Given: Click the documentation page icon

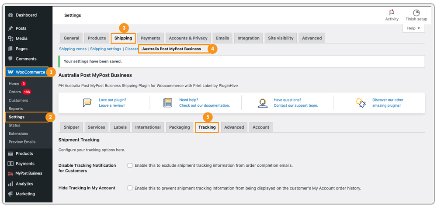Looking at the screenshot, I should click(167, 103).
